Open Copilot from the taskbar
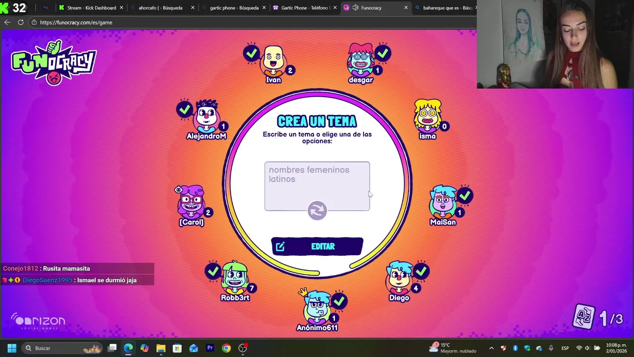 144,348
